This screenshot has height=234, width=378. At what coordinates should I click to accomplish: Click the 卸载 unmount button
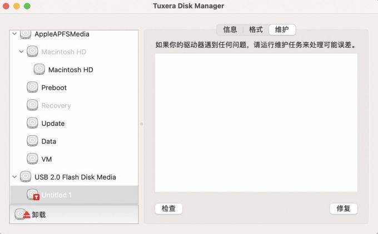pyautogui.click(x=74, y=214)
